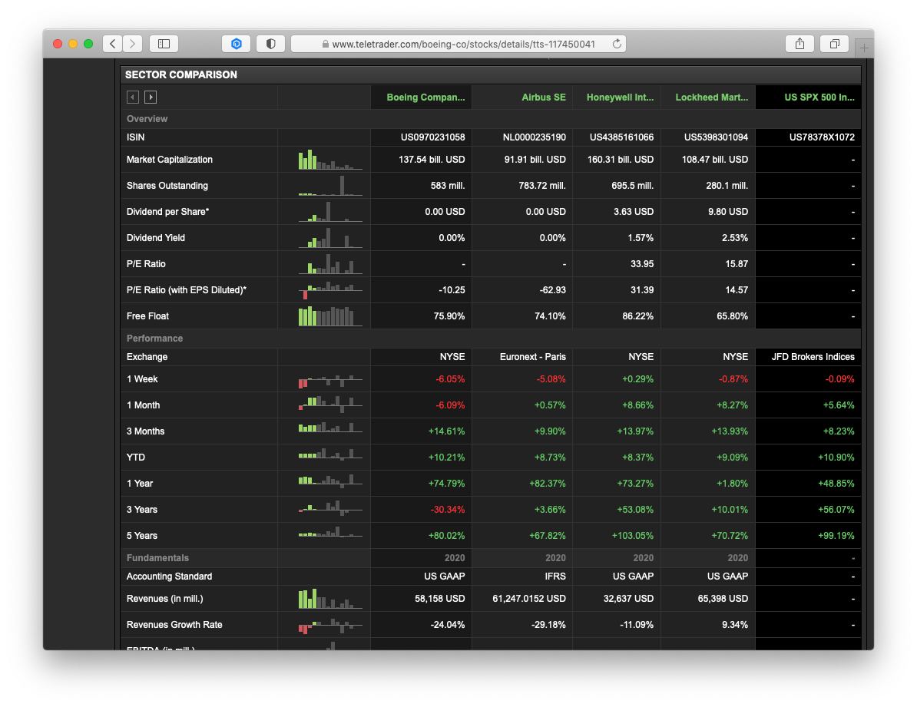This screenshot has height=707, width=917.
Task: Click the Fundamentals section label
Action: (x=157, y=558)
